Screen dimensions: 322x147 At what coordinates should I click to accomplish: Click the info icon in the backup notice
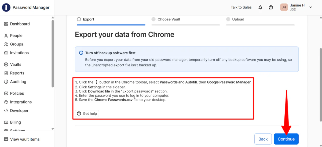81,53
